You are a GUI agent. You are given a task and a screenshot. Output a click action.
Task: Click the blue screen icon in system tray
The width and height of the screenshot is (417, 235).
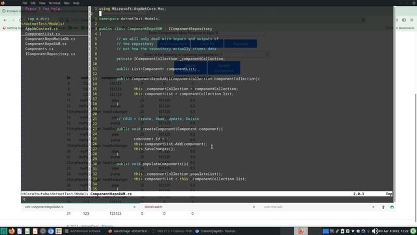tap(326, 231)
